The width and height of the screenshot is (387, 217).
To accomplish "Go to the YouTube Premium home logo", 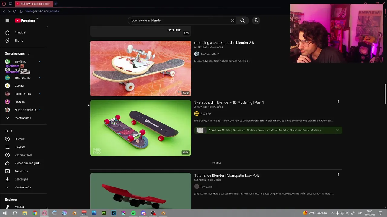I will 25,20.
